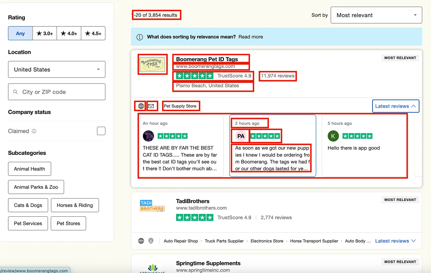Tick the Claimed company status checkbox
Viewport: 431px width, 273px height.
click(101, 131)
